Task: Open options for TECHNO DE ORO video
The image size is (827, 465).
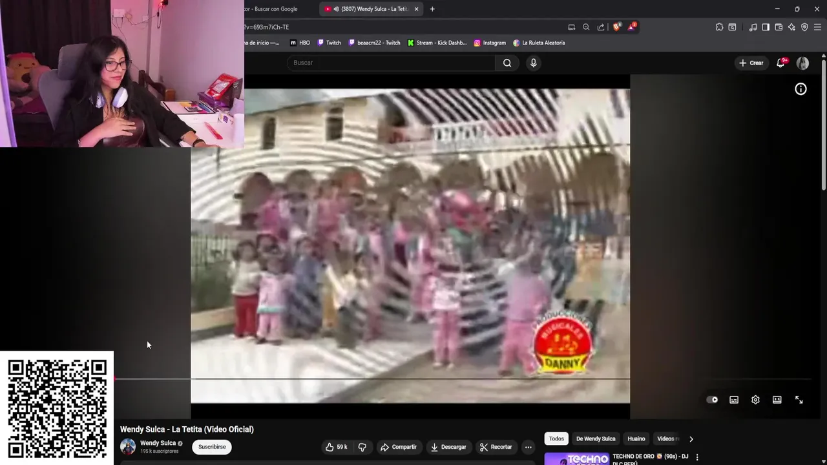Action: click(x=696, y=457)
